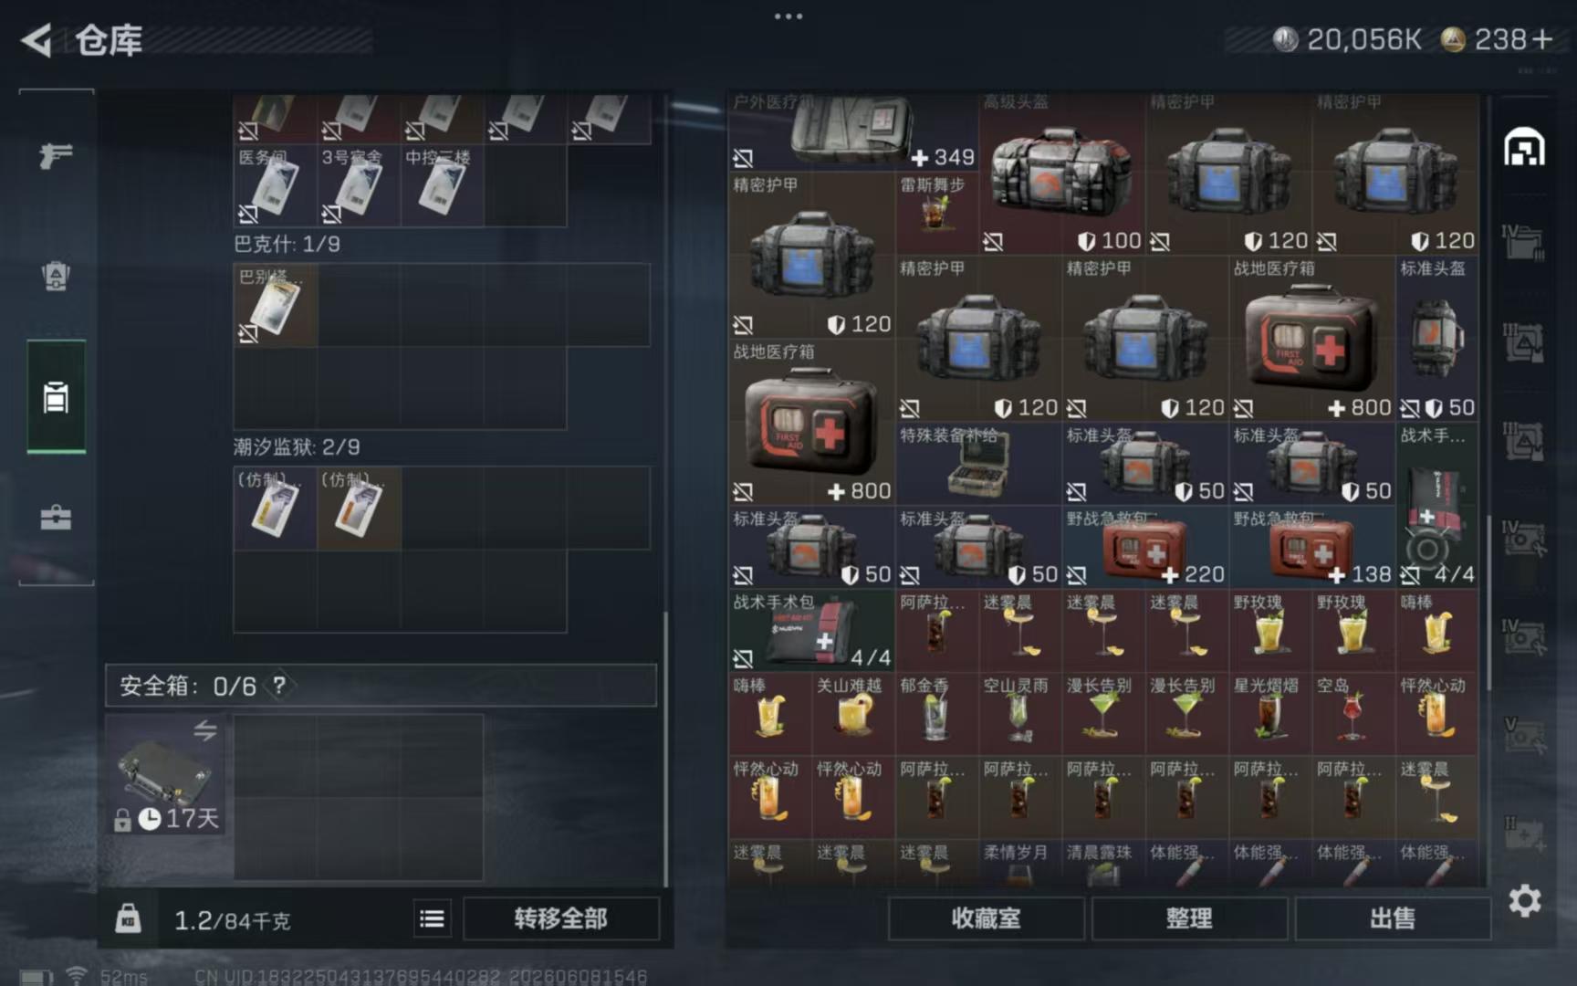Click the warehouse grid scrollbar
Screen dimensions: 1577x986
[x=1488, y=603]
